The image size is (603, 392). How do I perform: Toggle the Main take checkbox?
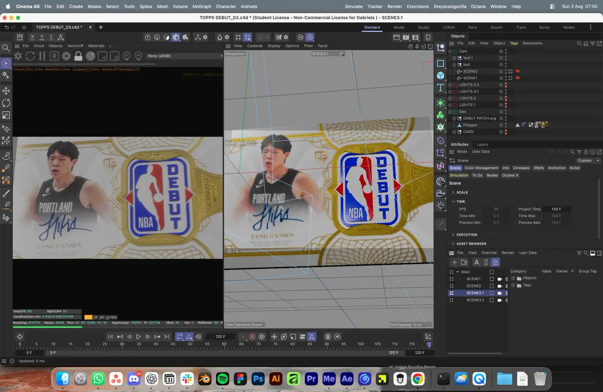[x=492, y=272]
